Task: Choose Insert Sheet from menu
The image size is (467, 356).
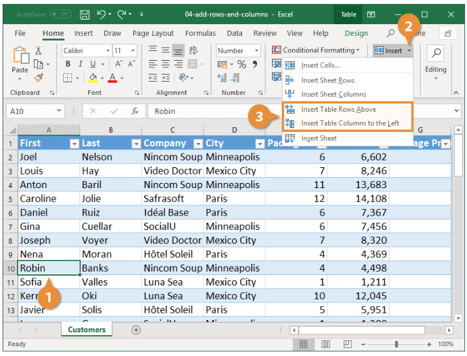Action: coord(347,138)
